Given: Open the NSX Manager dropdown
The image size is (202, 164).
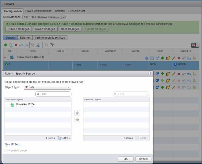Looking at the screenshot, I should coord(63,17).
